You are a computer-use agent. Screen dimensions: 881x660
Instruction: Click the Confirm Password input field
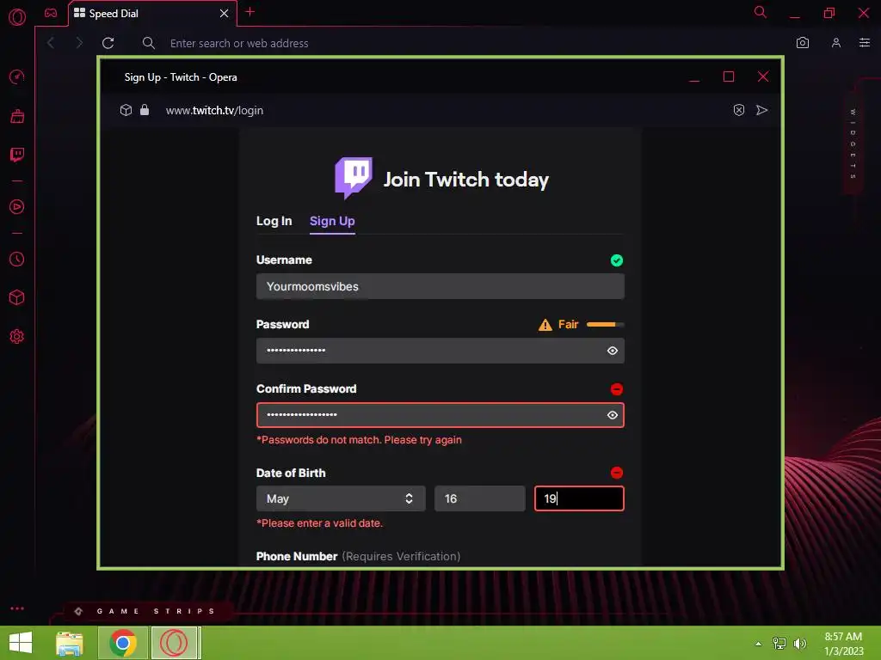pyautogui.click(x=440, y=415)
